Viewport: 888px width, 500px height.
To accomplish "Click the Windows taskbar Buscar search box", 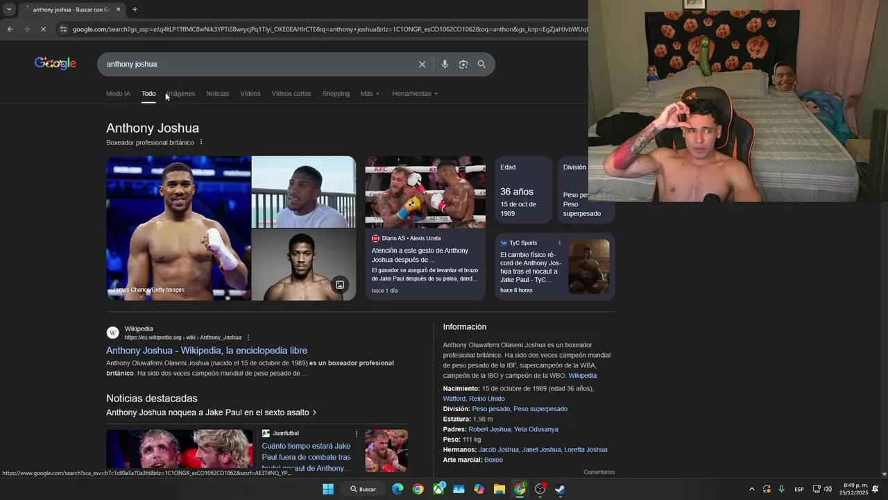I will tap(364, 489).
